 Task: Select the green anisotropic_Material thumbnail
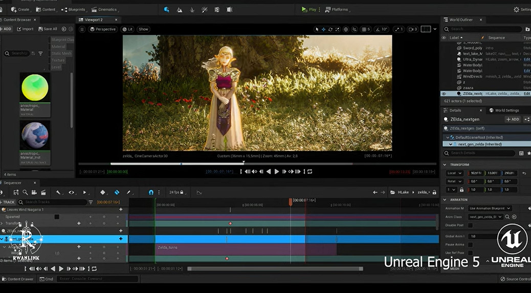coord(35,88)
